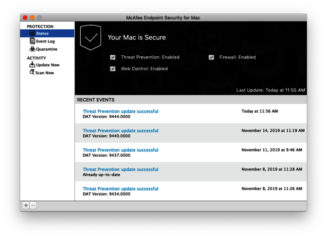Click the Quarantine biohazard icon
The height and width of the screenshot is (238, 327).
coord(32,49)
